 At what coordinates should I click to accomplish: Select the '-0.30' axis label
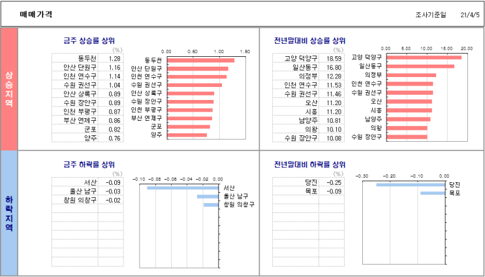click(362, 176)
